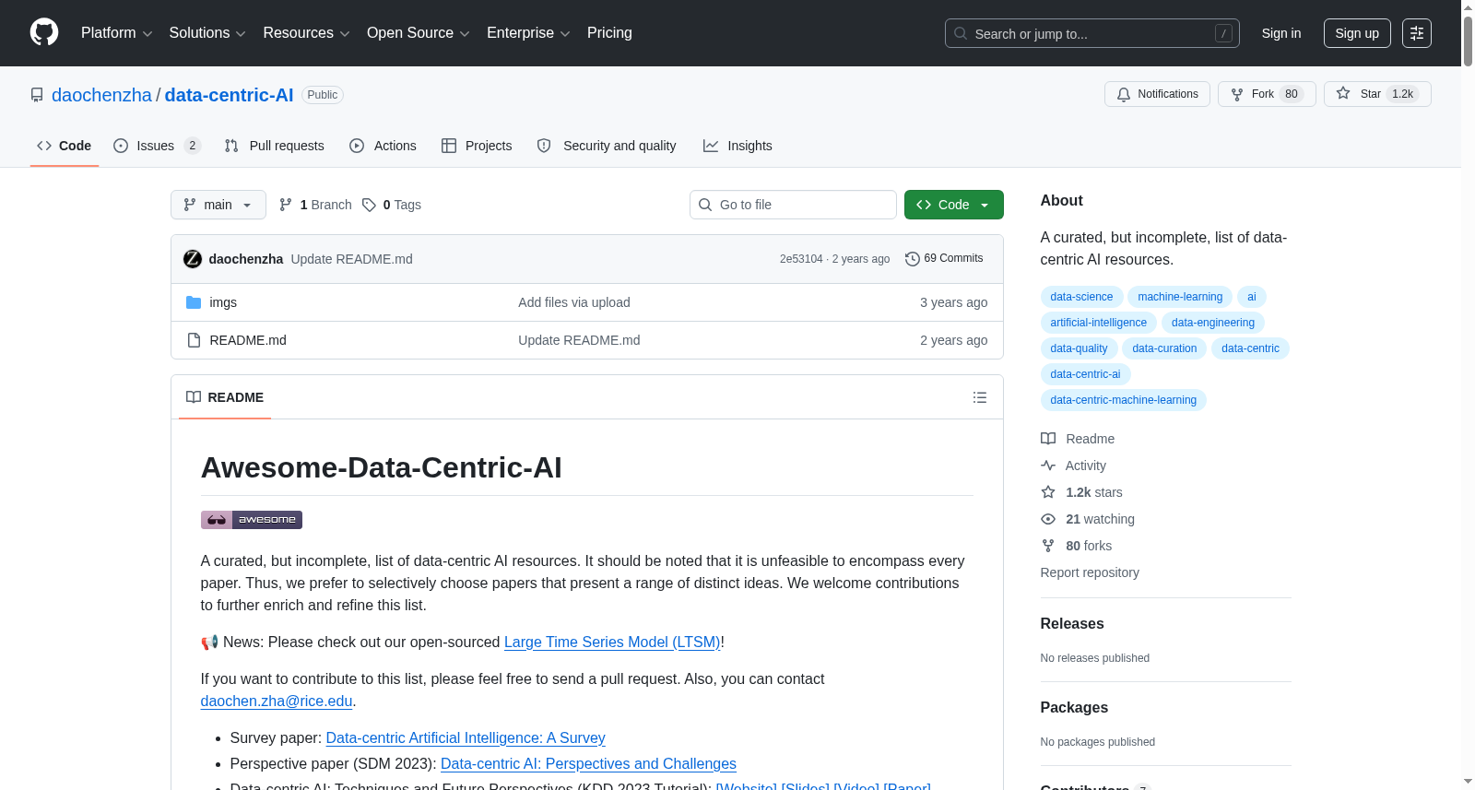
Task: Click the commit history clock icon
Action: tap(913, 259)
